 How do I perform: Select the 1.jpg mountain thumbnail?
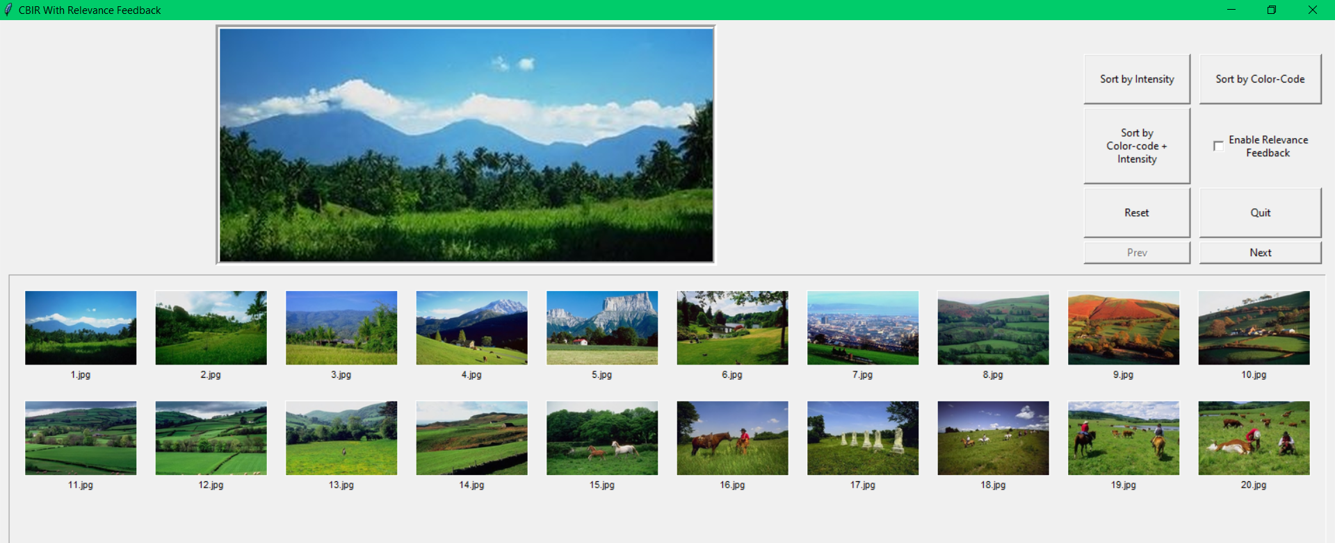pos(81,328)
